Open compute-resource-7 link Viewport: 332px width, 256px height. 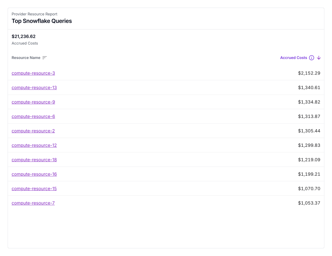tap(33, 203)
